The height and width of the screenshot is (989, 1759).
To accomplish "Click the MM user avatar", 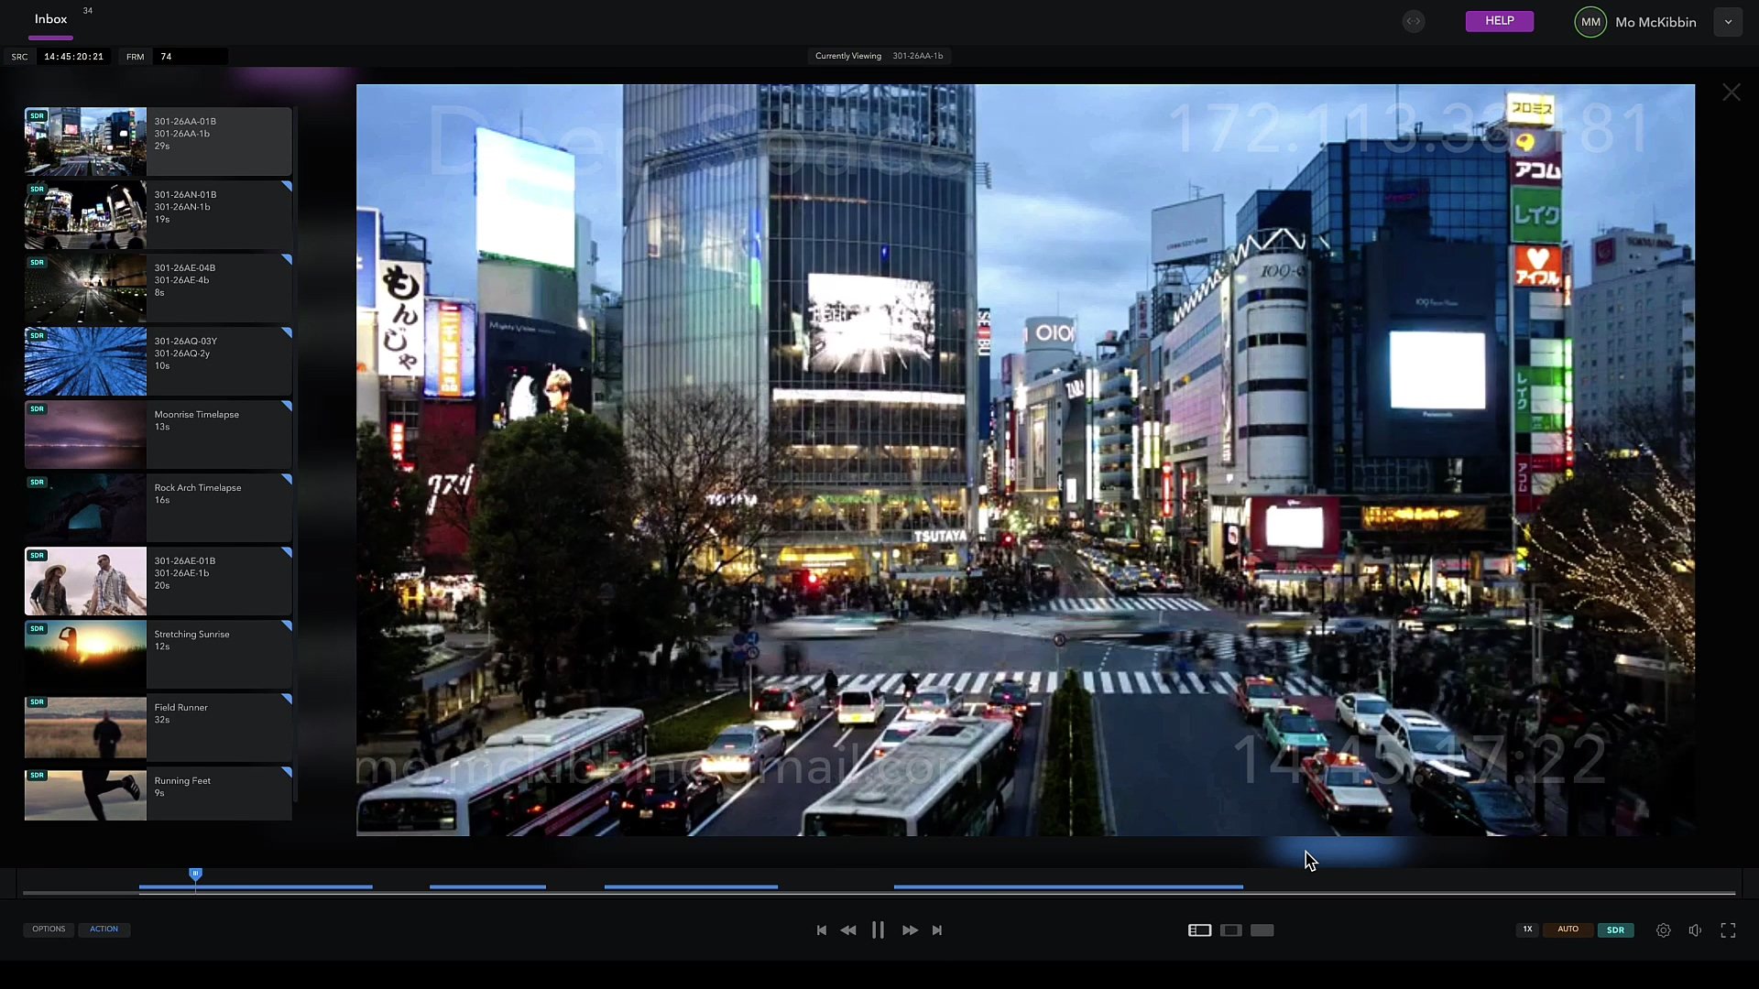I will tap(1590, 21).
